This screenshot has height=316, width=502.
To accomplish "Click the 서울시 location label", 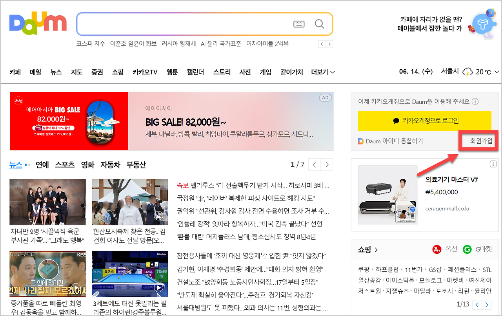I will click(450, 72).
